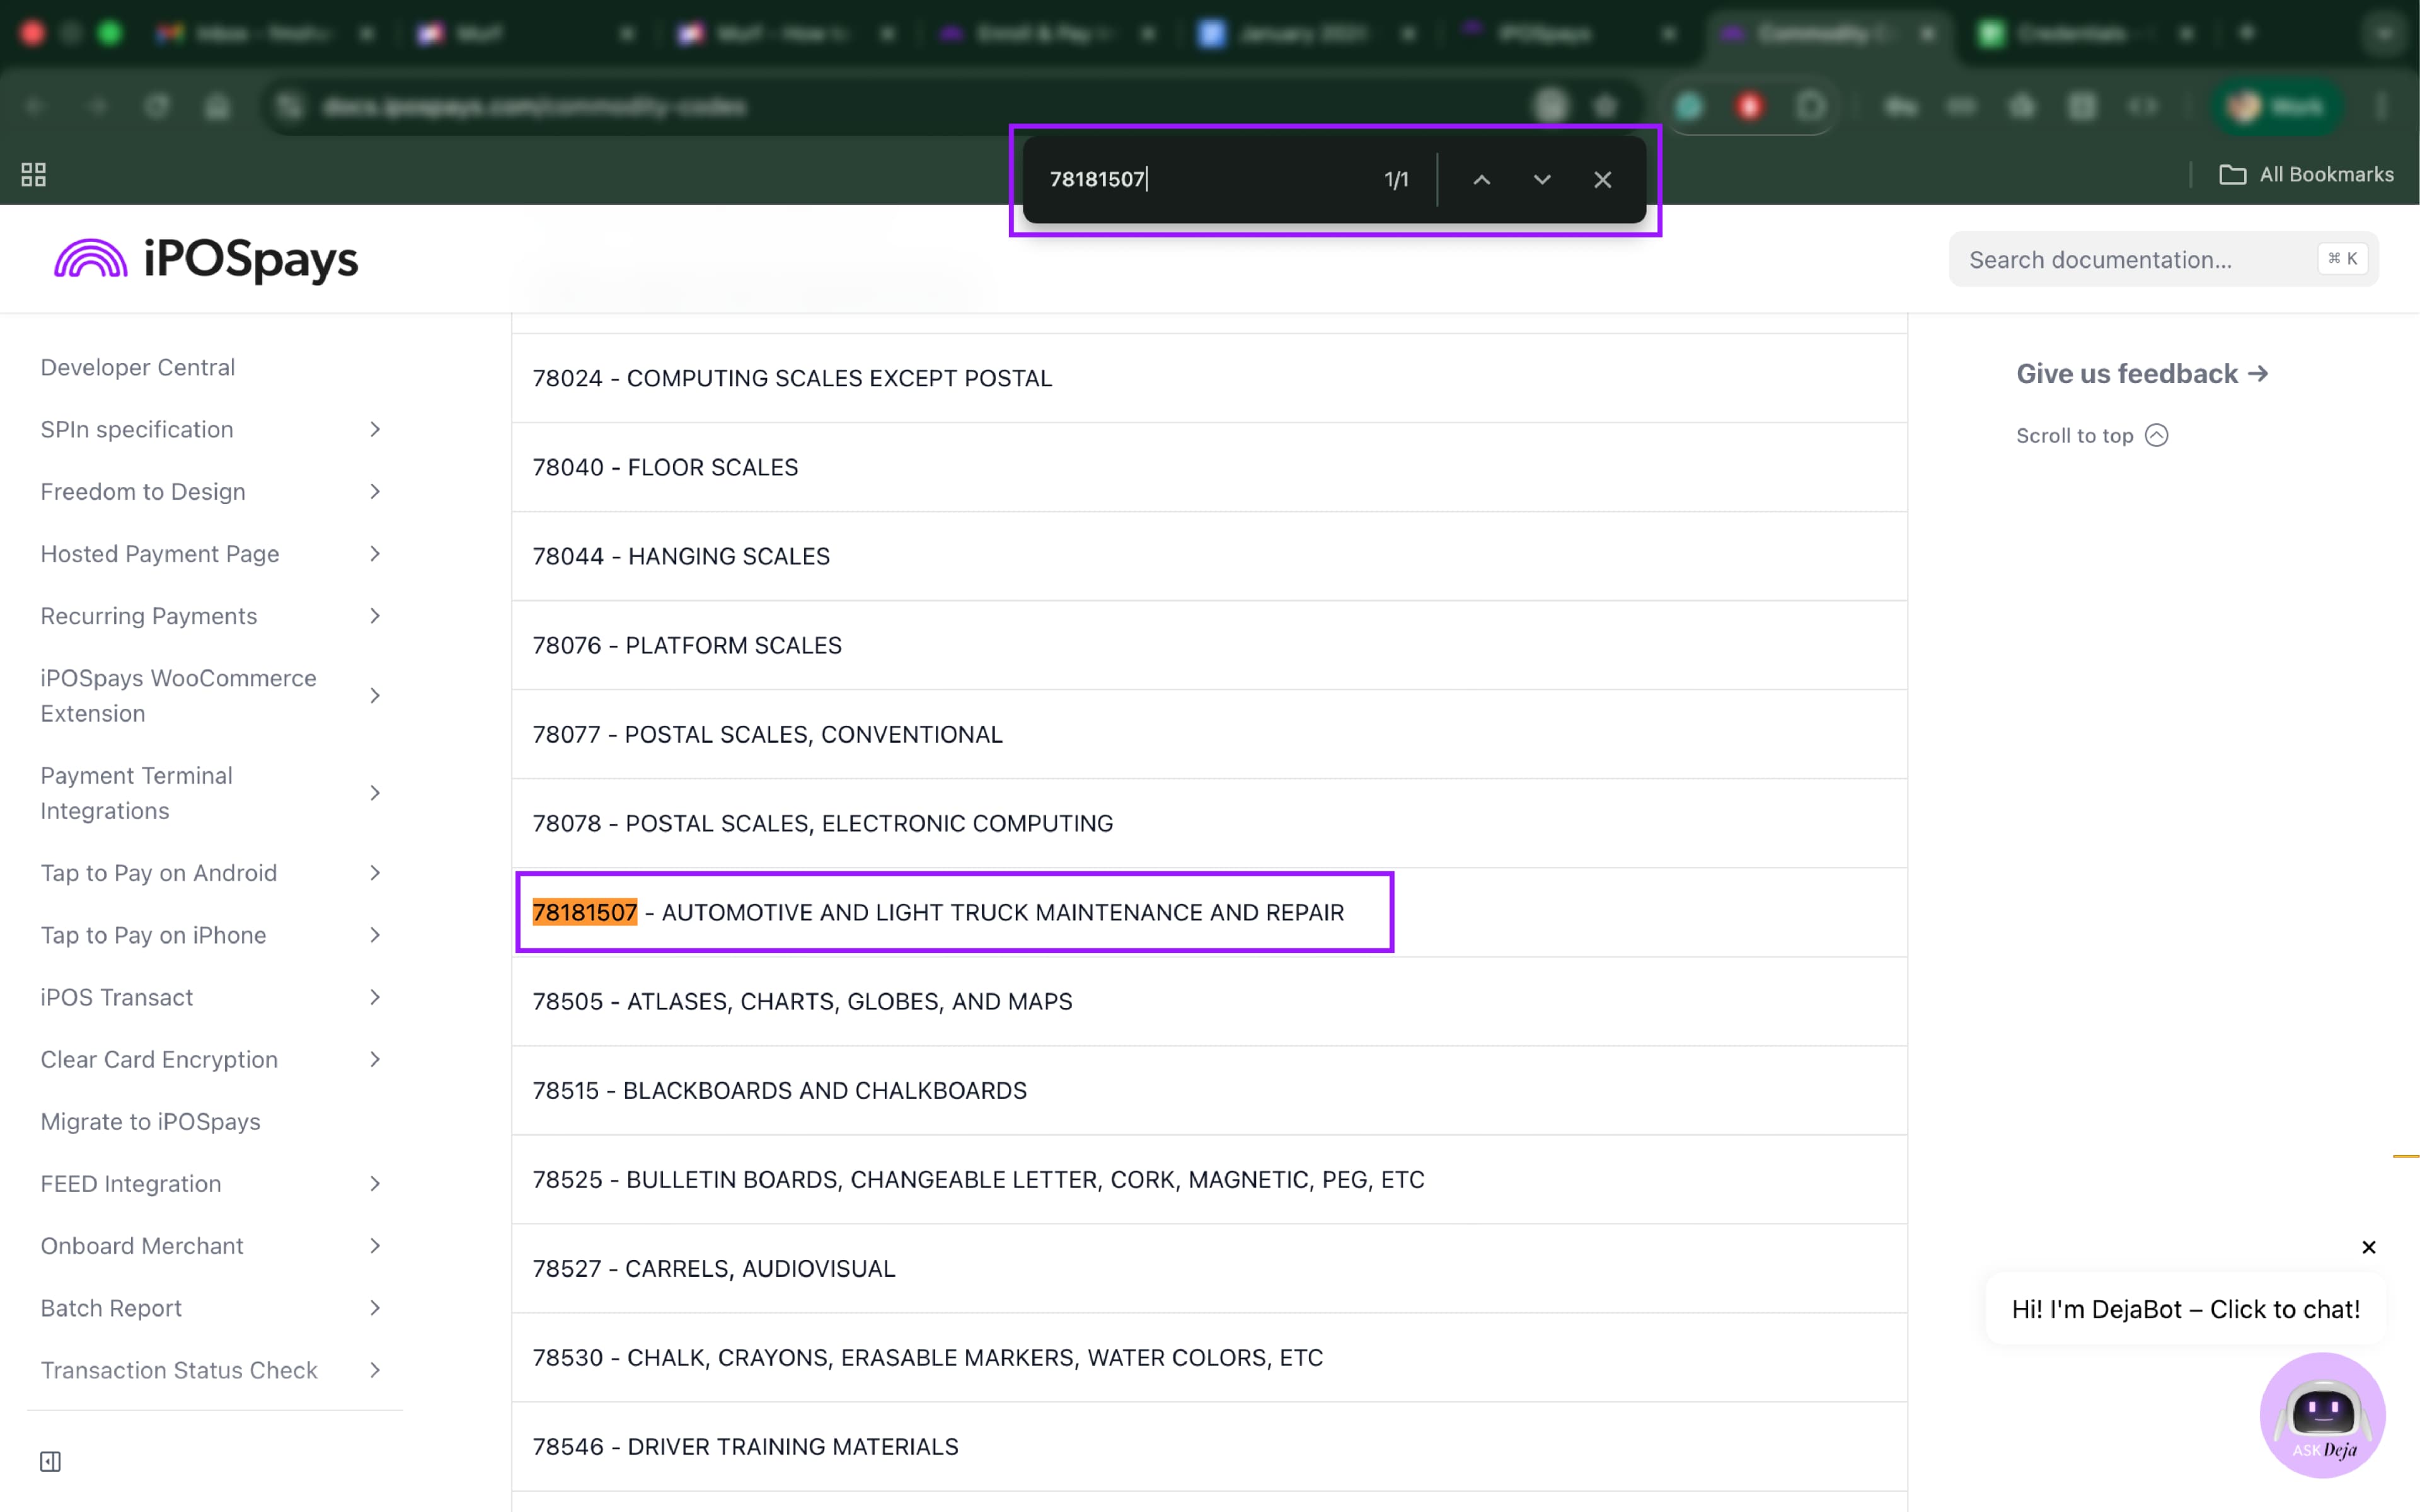
Task: Expand the Hosted Payment Page section
Action: (375, 553)
